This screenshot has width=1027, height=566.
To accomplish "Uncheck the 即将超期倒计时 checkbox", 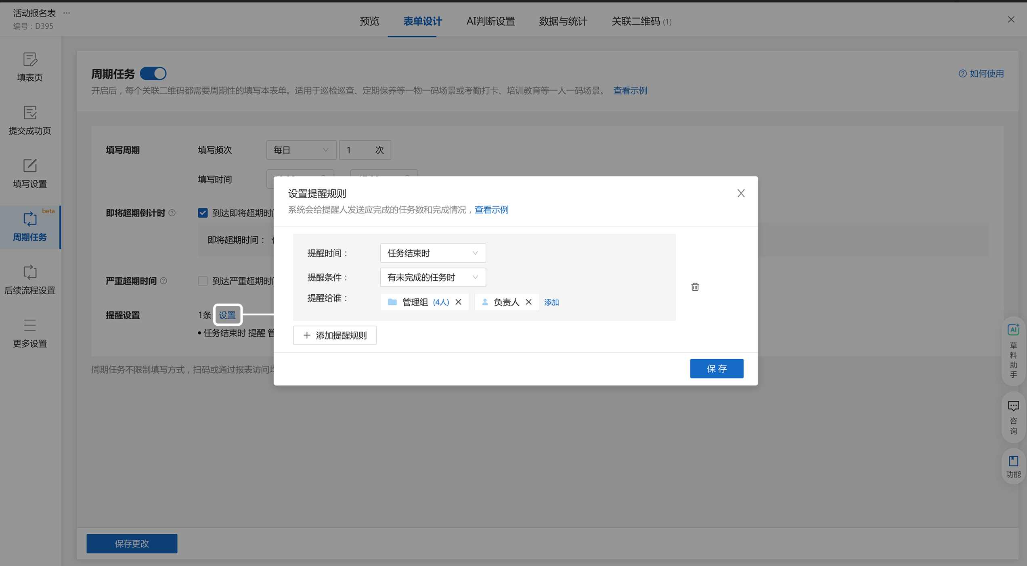I will tap(203, 213).
